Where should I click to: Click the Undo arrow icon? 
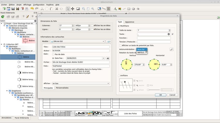point(32,9)
